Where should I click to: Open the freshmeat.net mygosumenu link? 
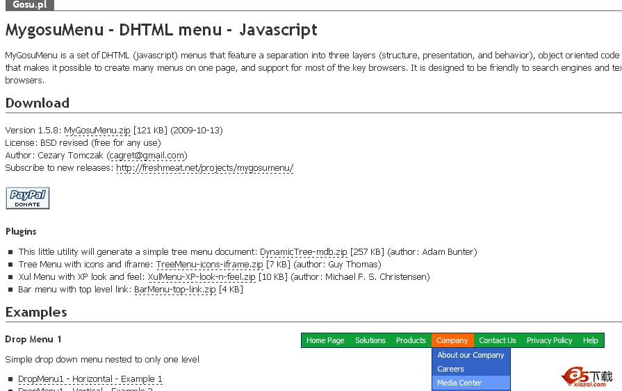(205, 168)
